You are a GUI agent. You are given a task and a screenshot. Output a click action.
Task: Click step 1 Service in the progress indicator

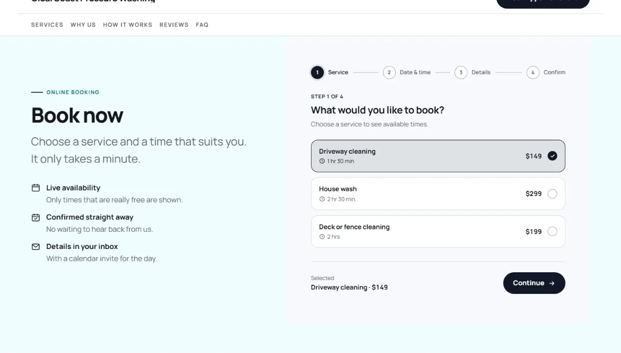[330, 72]
